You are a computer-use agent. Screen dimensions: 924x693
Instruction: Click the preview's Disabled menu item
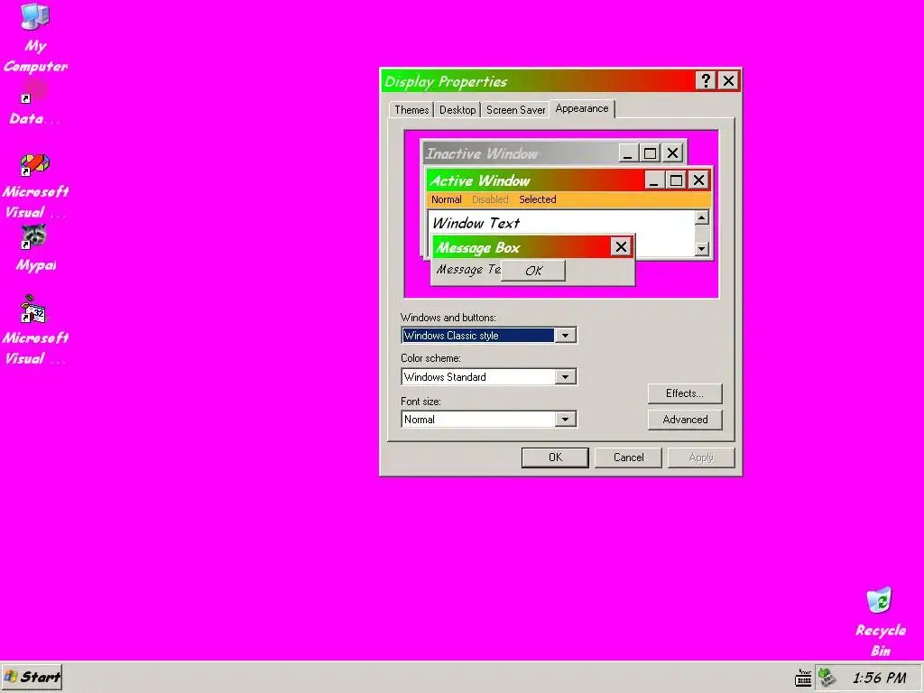pyautogui.click(x=490, y=199)
